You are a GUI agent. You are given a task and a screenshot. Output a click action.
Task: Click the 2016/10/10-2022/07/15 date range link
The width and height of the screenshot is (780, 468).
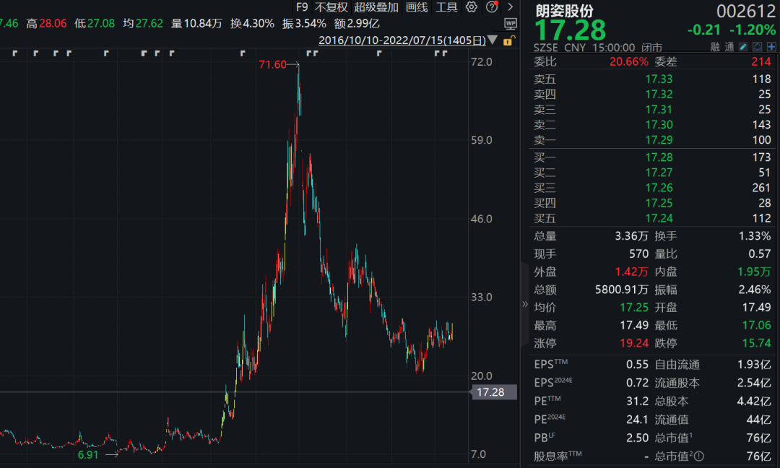point(402,40)
